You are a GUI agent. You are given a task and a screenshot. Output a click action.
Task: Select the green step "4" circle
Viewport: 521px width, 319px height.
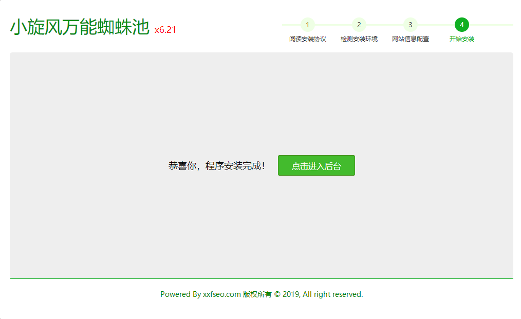(462, 25)
